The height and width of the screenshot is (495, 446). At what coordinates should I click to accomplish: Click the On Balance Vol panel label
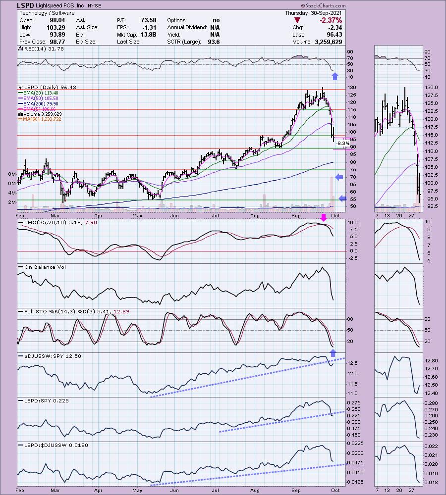pyautogui.click(x=45, y=267)
